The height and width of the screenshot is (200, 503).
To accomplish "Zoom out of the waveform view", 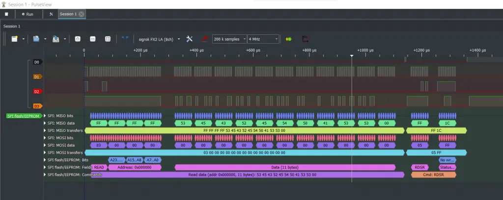I will pyautogui.click(x=92, y=39).
